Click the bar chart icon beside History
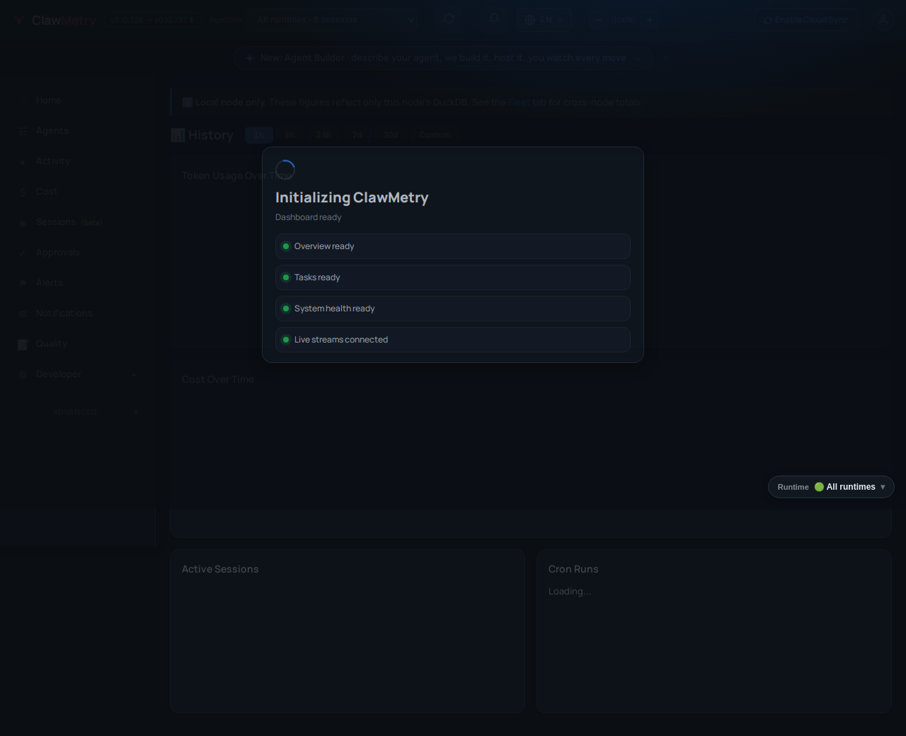This screenshot has height=736, width=906. coord(178,135)
